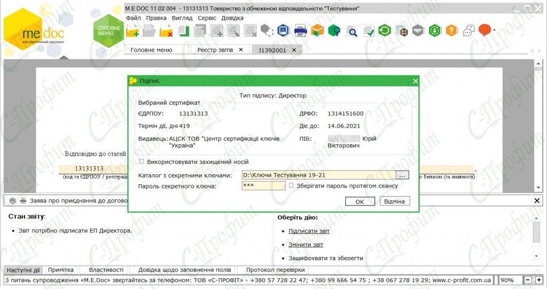This screenshot has width=547, height=289.
Task: Open the Вигляд menu
Action: (x=182, y=18)
